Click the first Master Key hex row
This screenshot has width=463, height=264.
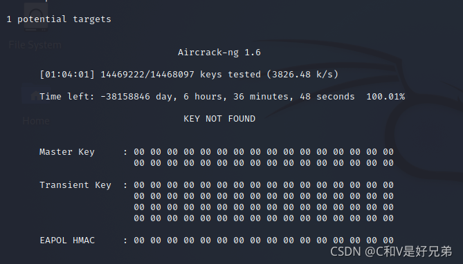[264, 152]
